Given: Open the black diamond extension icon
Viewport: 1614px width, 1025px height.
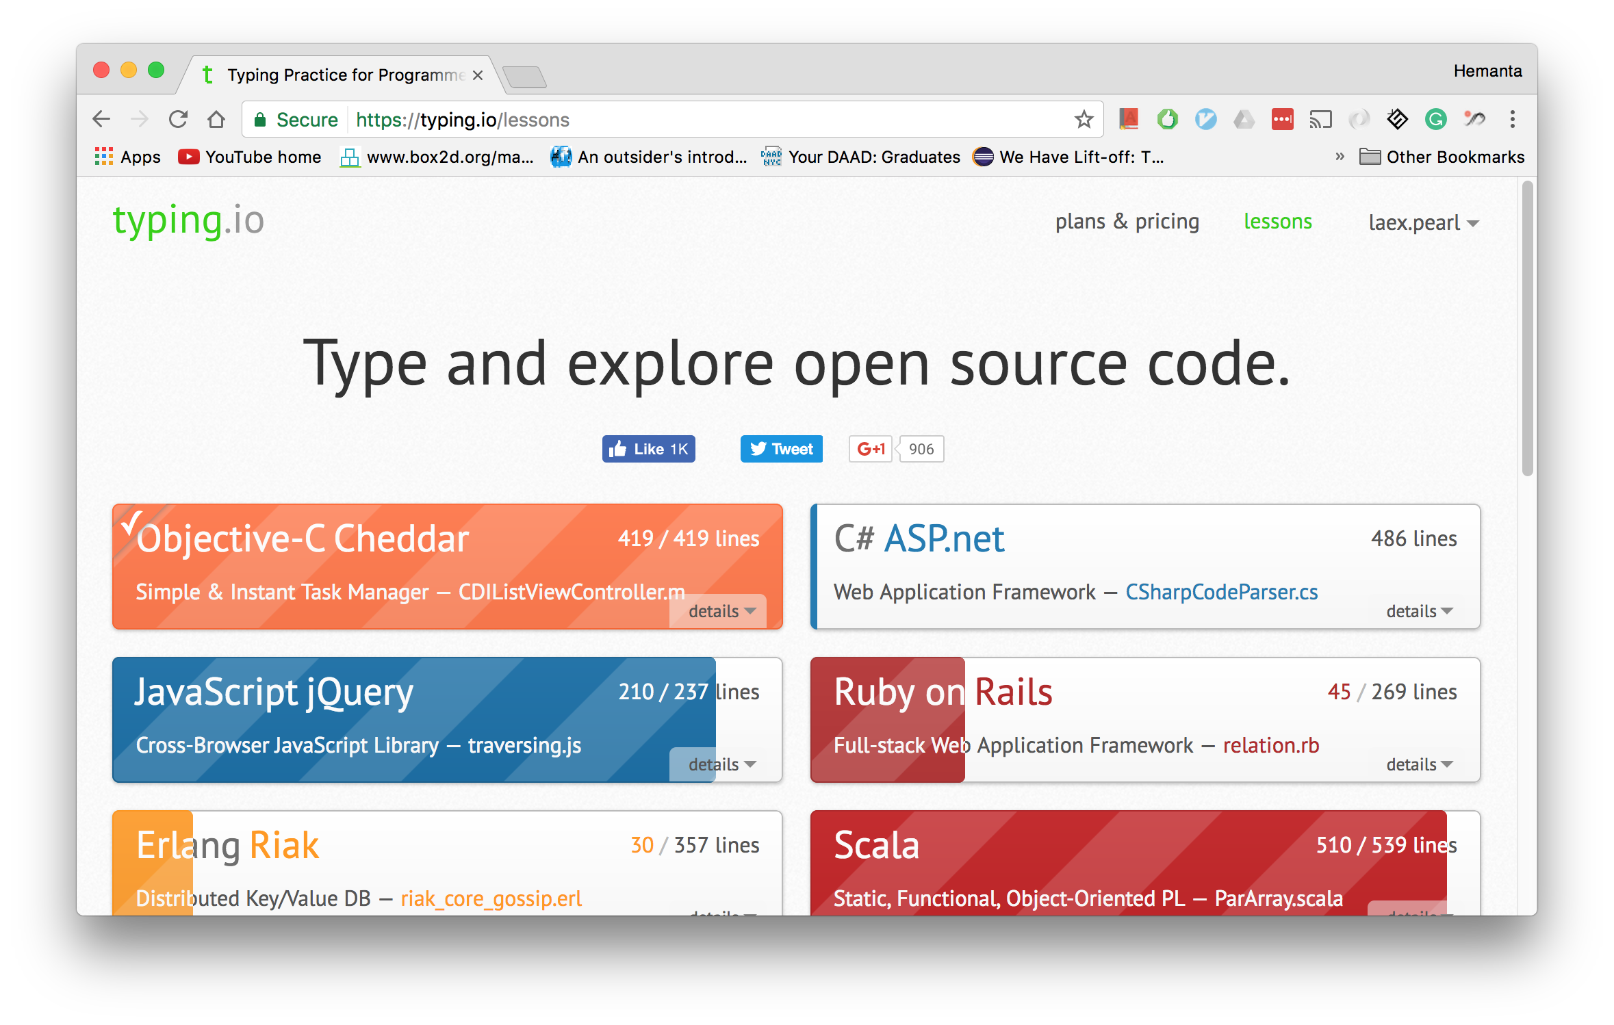Looking at the screenshot, I should coord(1397,120).
